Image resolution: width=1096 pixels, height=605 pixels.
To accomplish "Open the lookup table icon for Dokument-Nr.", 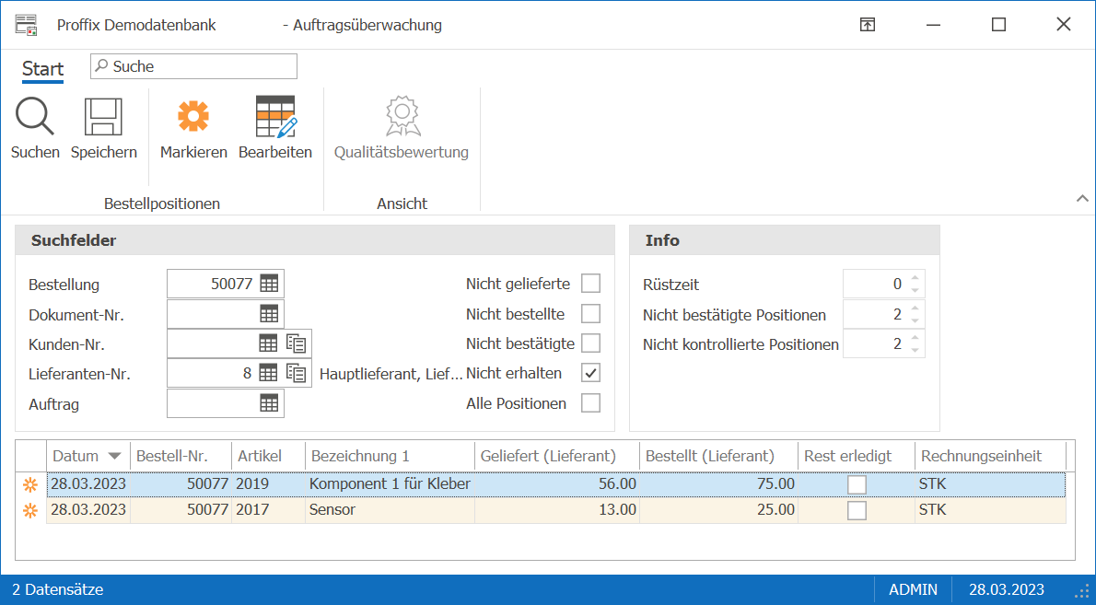I will click(x=269, y=314).
